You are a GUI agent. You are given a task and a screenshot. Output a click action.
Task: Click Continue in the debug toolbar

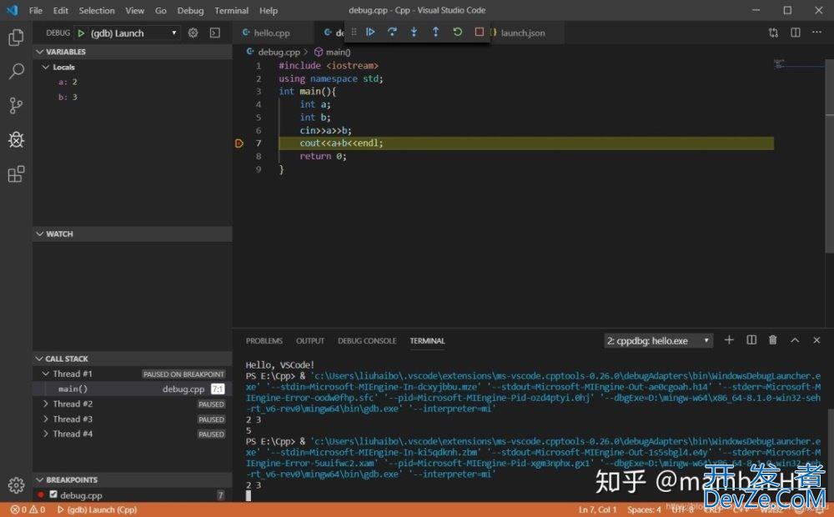(x=370, y=32)
